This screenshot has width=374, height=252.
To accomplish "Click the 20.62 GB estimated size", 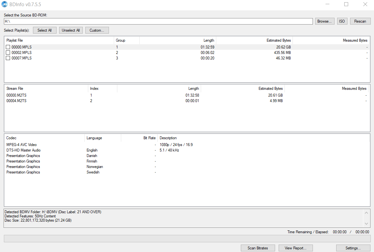I will click(x=283, y=47).
